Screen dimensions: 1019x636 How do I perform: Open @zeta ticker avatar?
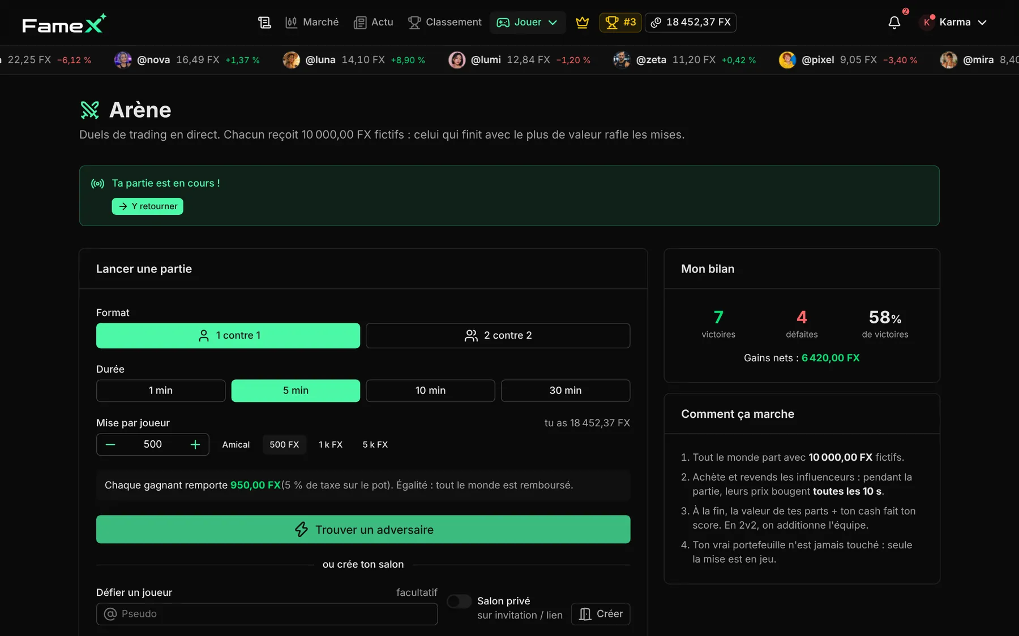pos(622,60)
